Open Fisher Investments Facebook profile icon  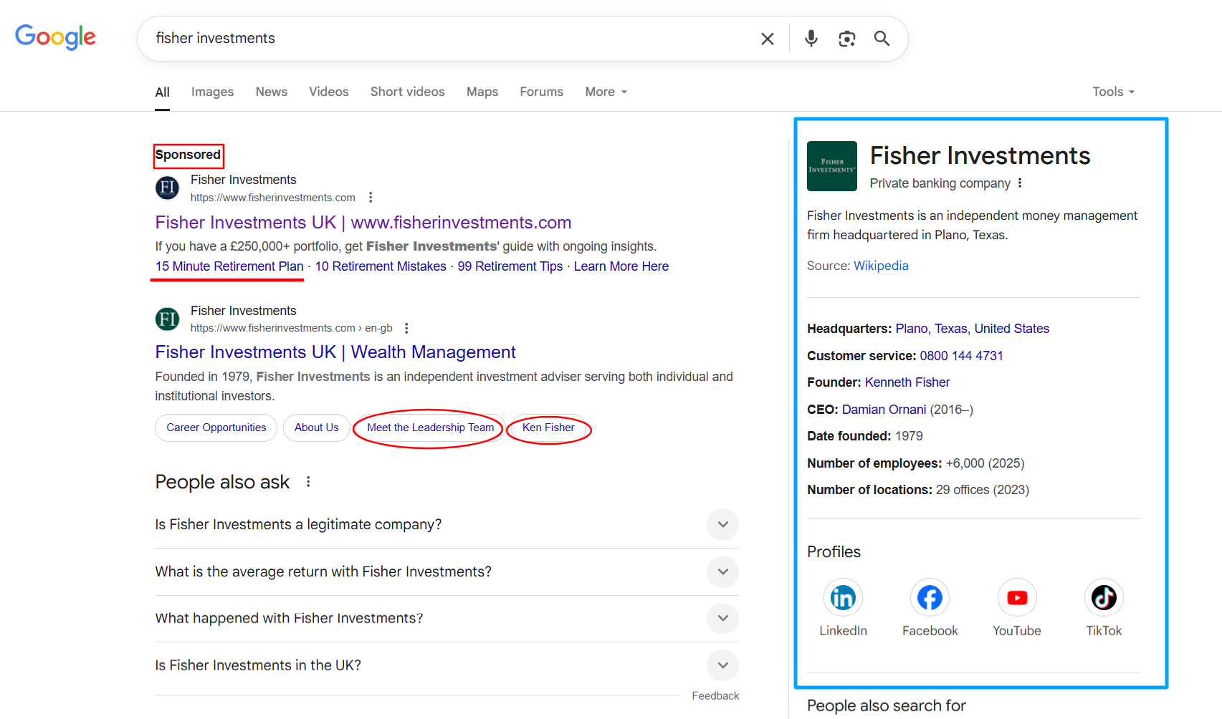(930, 597)
